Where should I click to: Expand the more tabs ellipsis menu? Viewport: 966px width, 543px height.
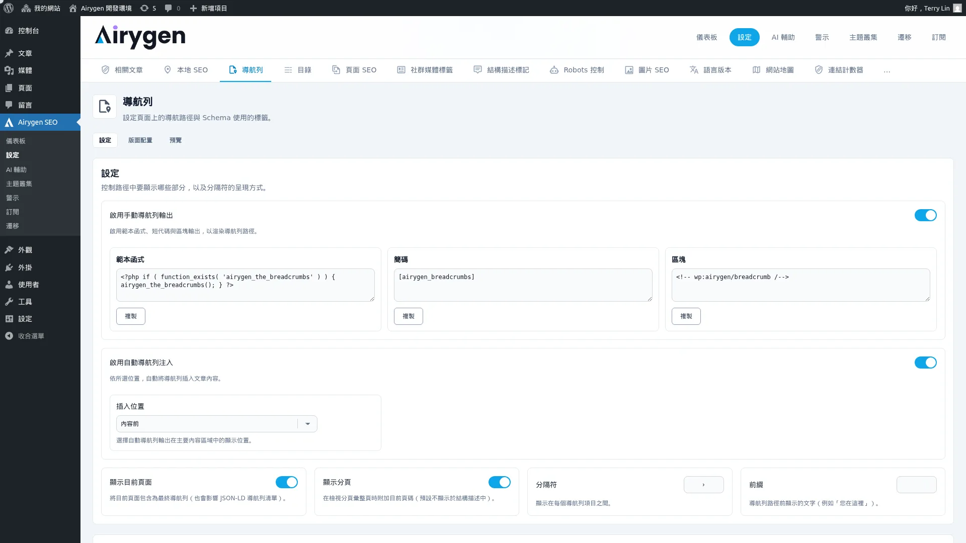[887, 70]
